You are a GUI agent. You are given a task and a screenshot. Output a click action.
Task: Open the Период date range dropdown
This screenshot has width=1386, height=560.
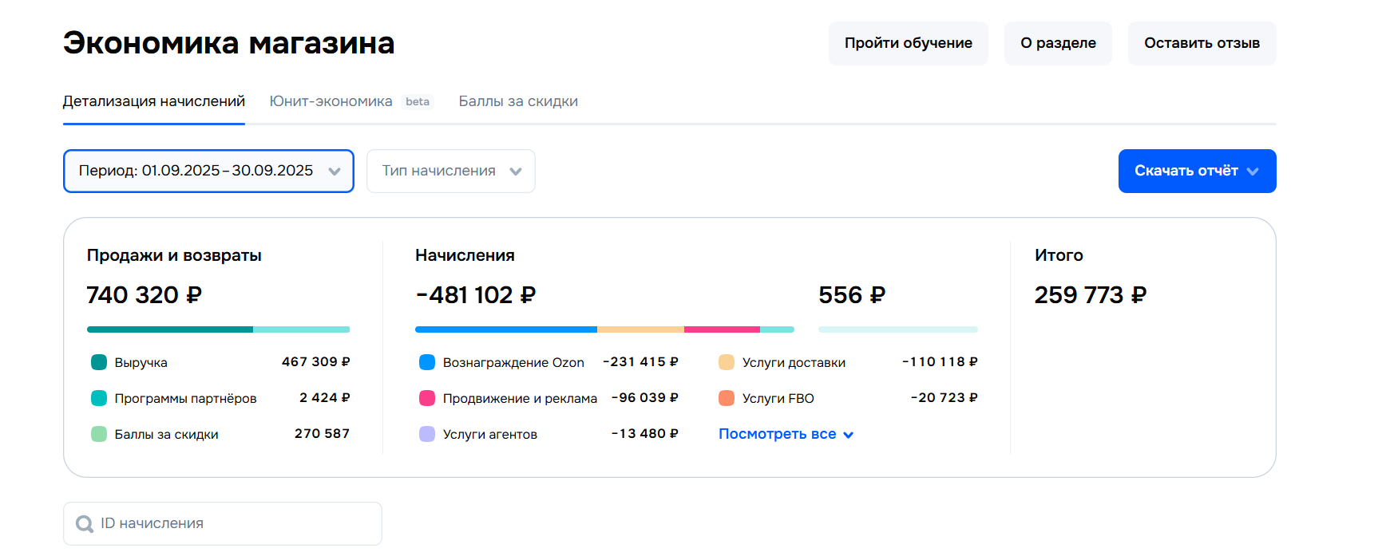coord(208,171)
